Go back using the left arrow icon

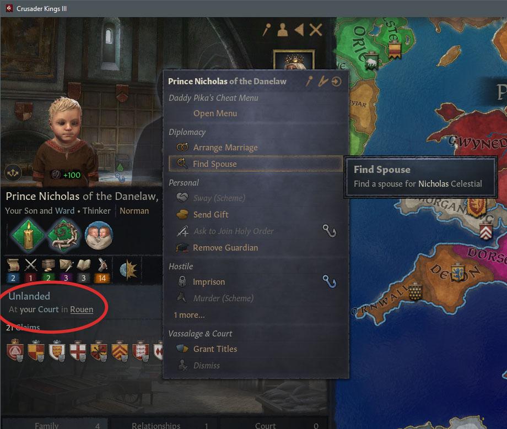coord(299,30)
